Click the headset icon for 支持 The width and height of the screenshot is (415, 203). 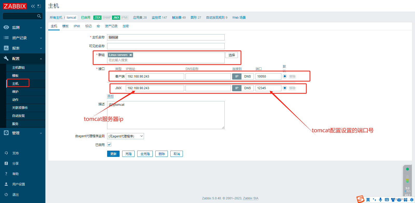[x=6, y=153]
